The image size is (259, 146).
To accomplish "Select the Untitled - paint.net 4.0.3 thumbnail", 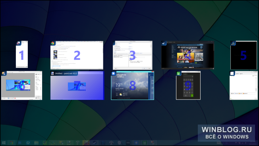I will point(77,85).
